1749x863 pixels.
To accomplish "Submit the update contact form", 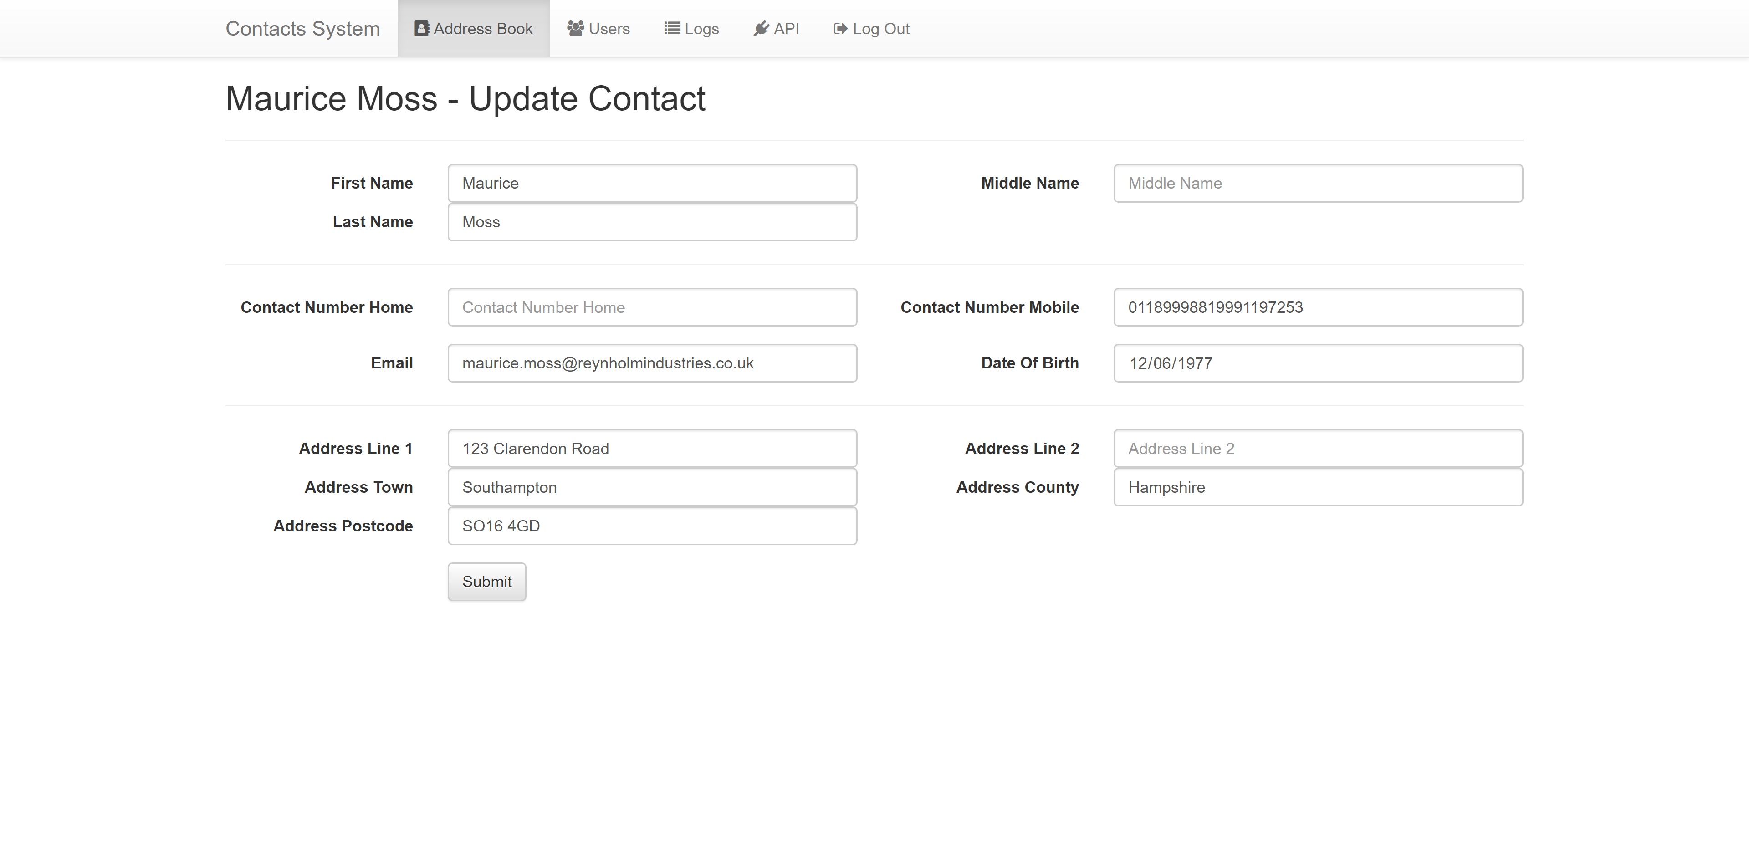I will 487,582.
